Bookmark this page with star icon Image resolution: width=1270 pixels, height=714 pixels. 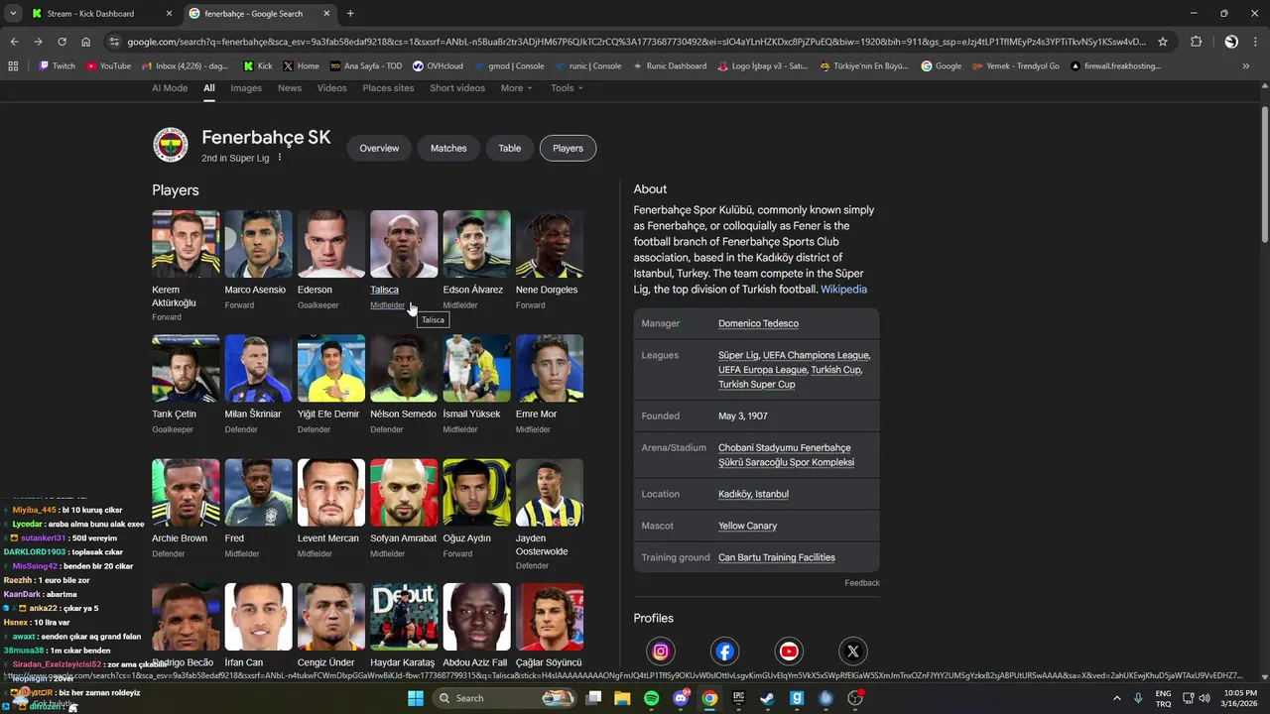click(x=1163, y=42)
